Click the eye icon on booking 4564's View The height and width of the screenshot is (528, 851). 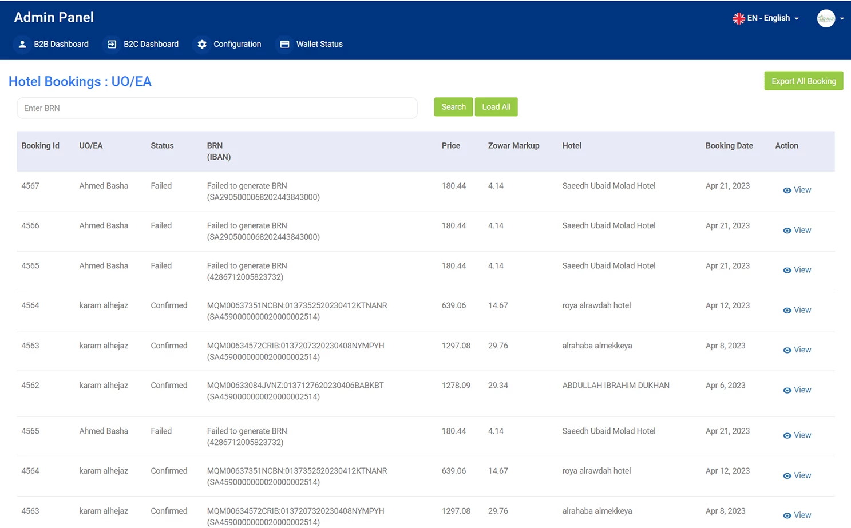pos(786,309)
